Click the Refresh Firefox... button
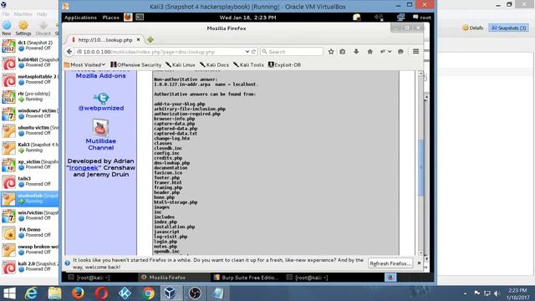Image resolution: width=535 pixels, height=301 pixels. (390, 263)
